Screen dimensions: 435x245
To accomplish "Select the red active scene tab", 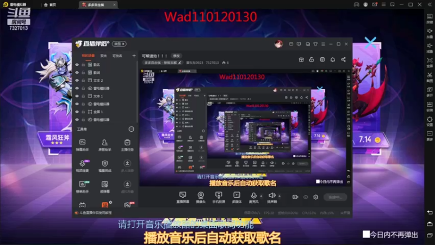I will 88,56.
